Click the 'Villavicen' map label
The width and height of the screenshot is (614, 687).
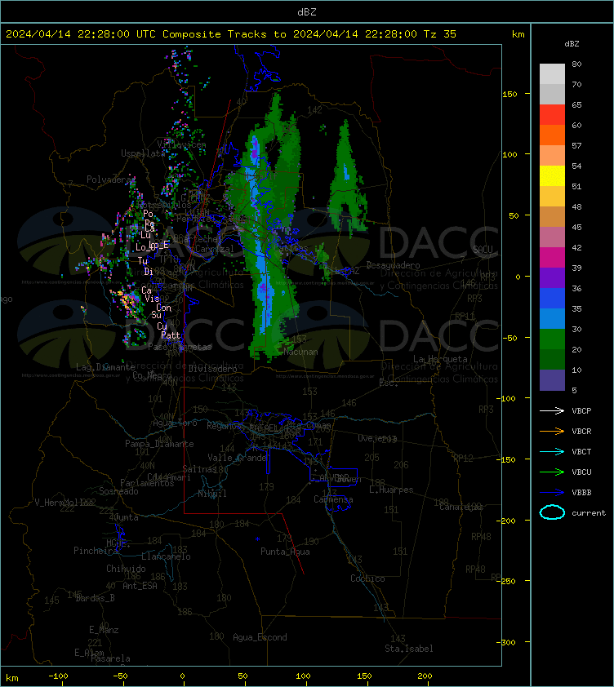tap(181, 144)
